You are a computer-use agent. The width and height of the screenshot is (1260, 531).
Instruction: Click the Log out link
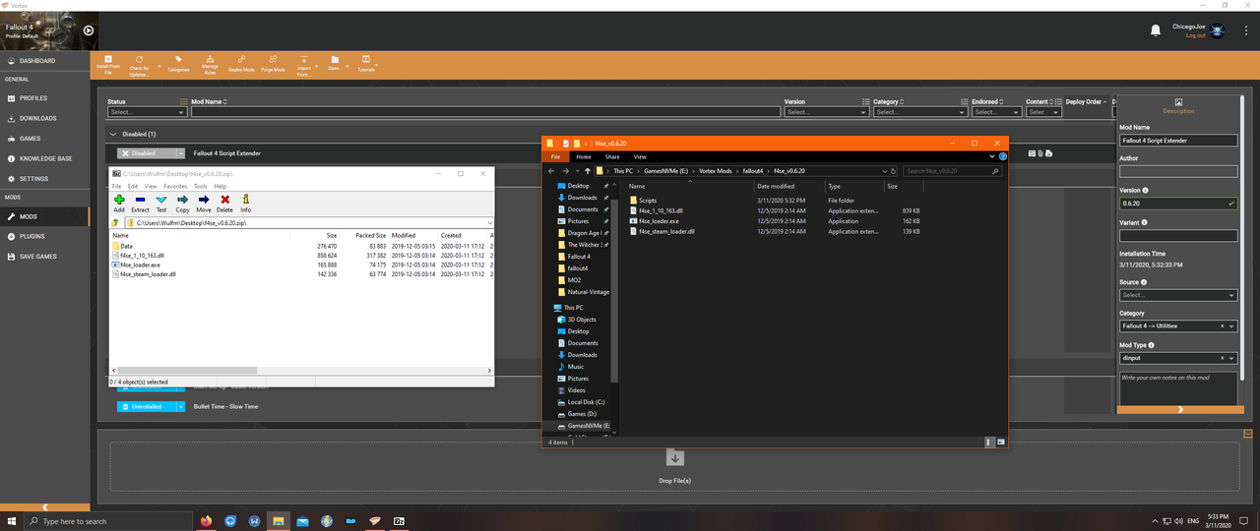(x=1195, y=35)
